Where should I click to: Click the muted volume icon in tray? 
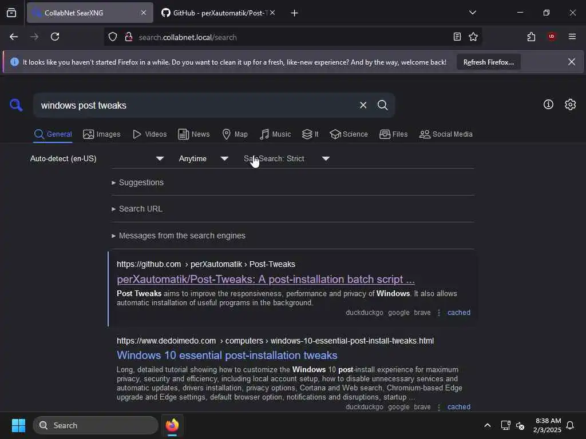tap(520, 425)
